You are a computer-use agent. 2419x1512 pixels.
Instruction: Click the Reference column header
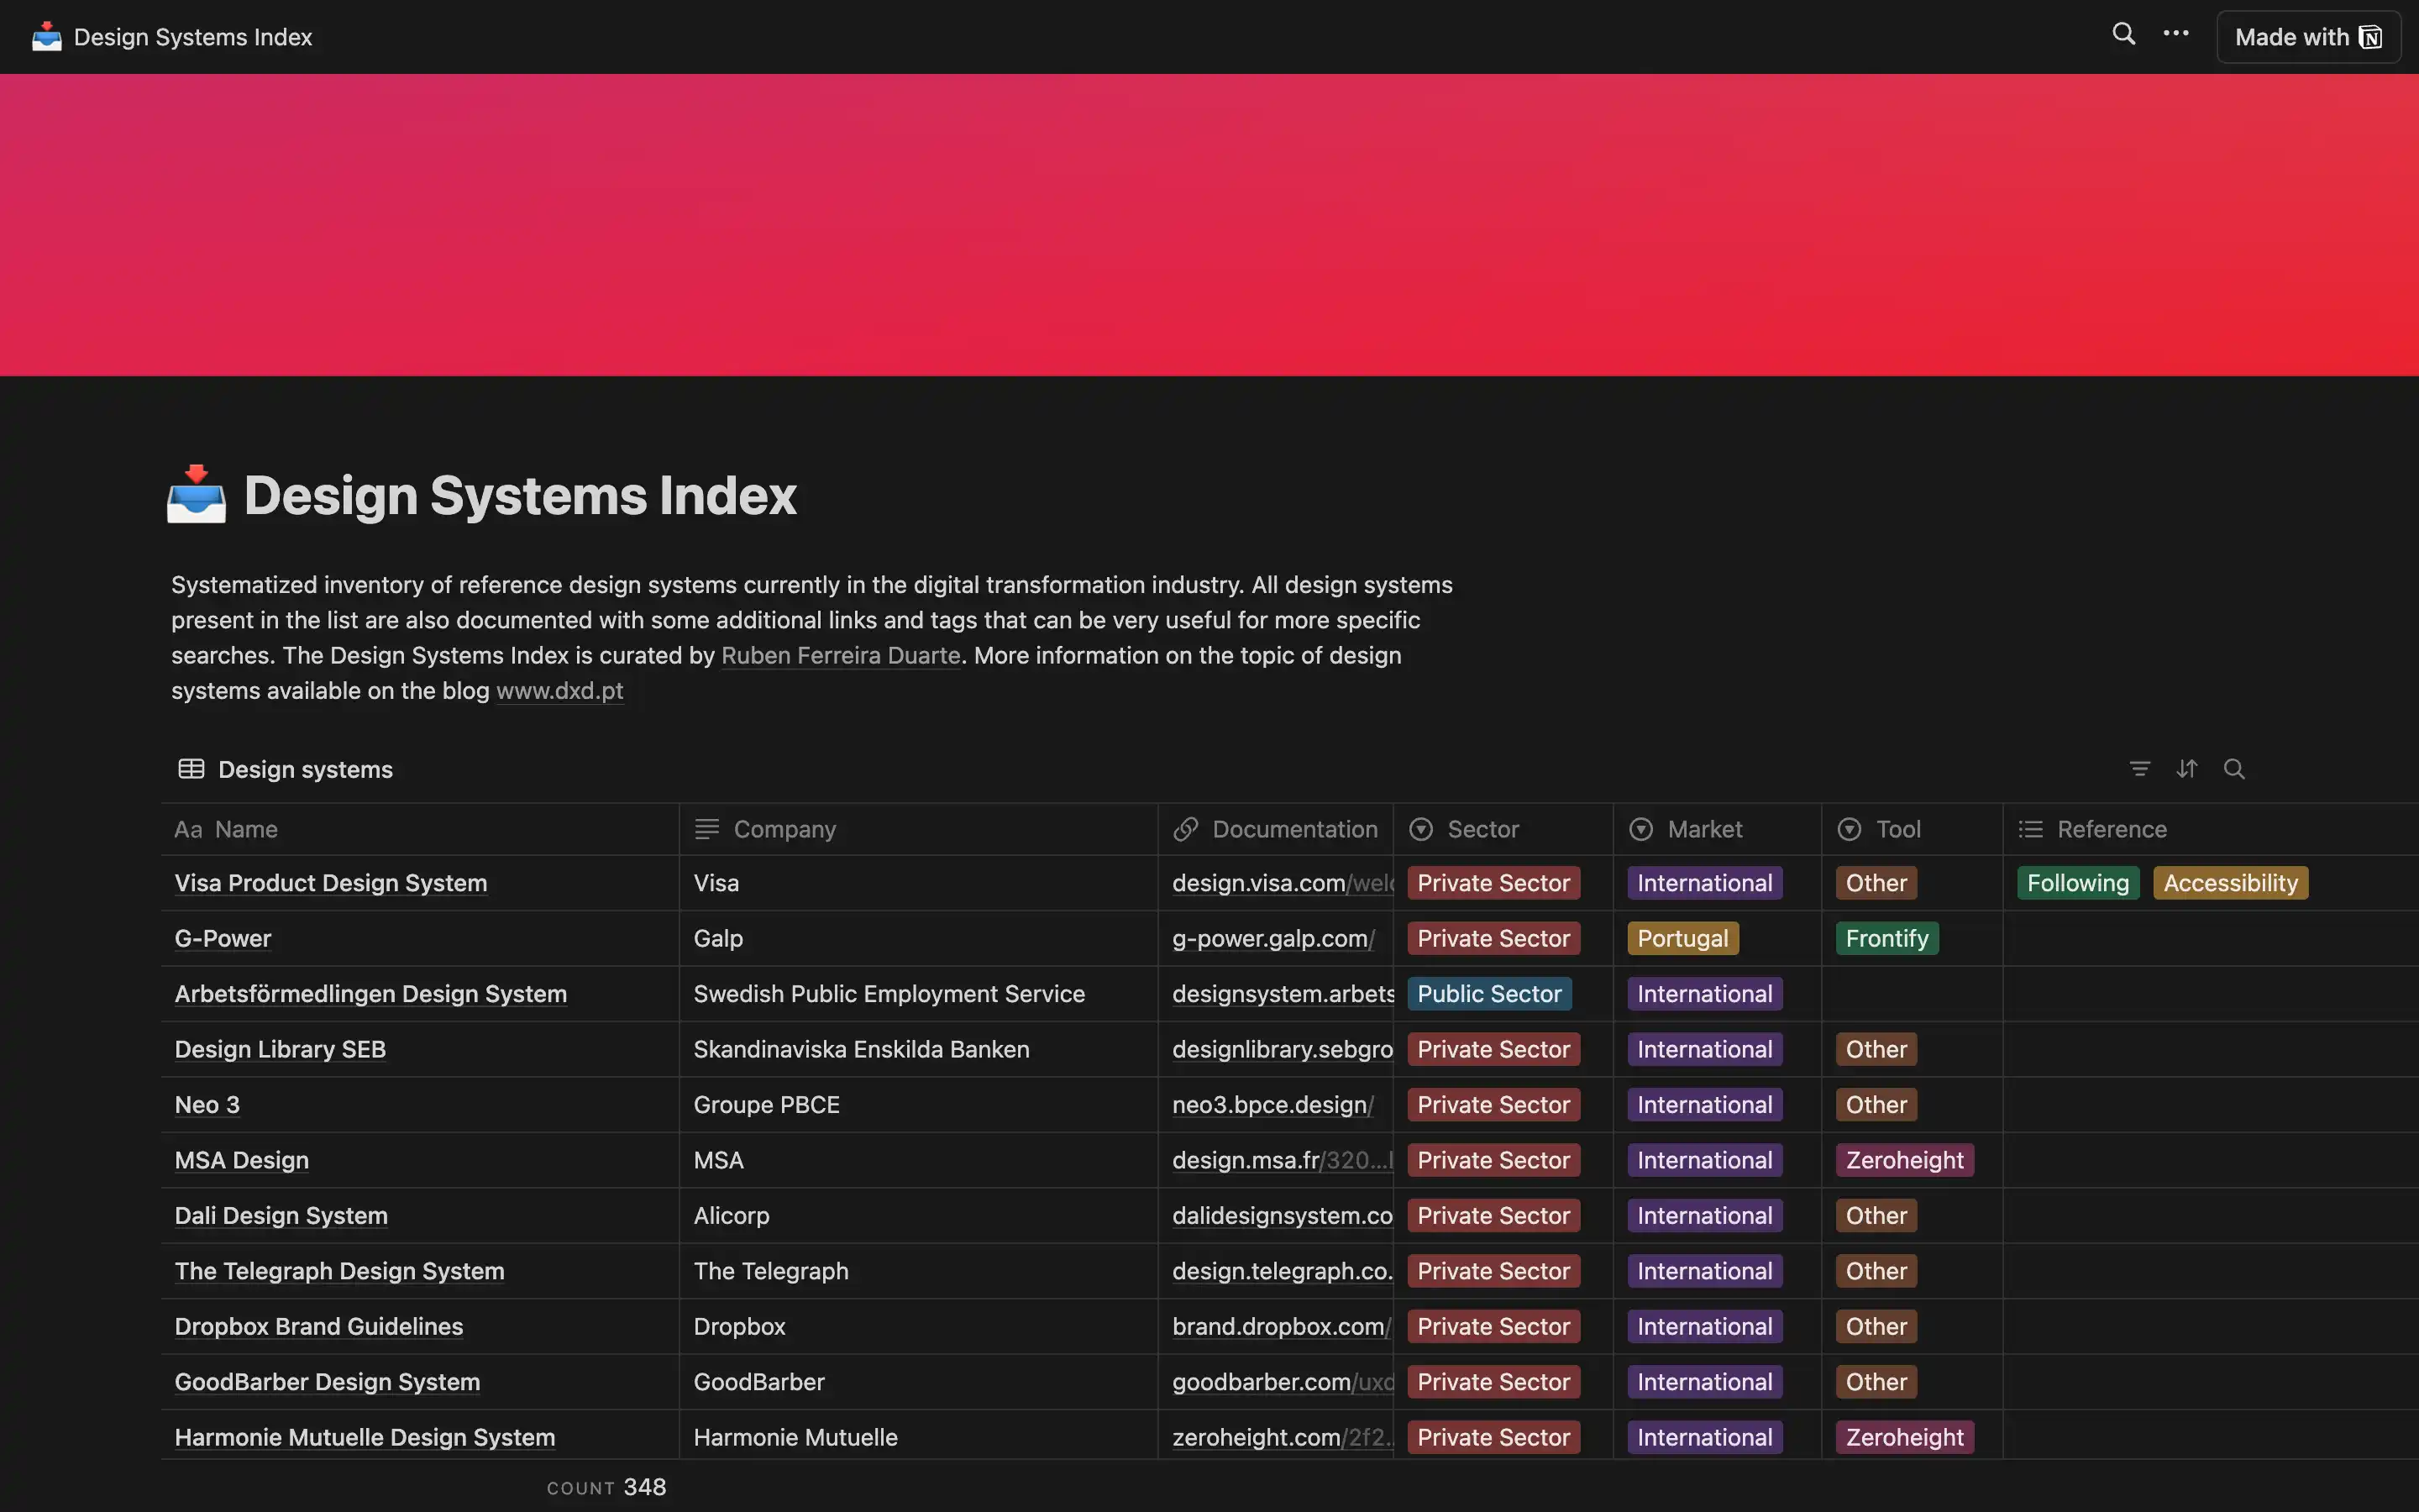click(x=2211, y=829)
